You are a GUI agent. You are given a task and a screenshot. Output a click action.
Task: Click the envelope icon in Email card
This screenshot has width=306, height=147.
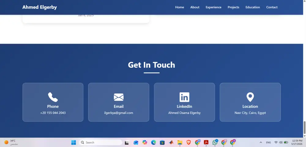119,97
